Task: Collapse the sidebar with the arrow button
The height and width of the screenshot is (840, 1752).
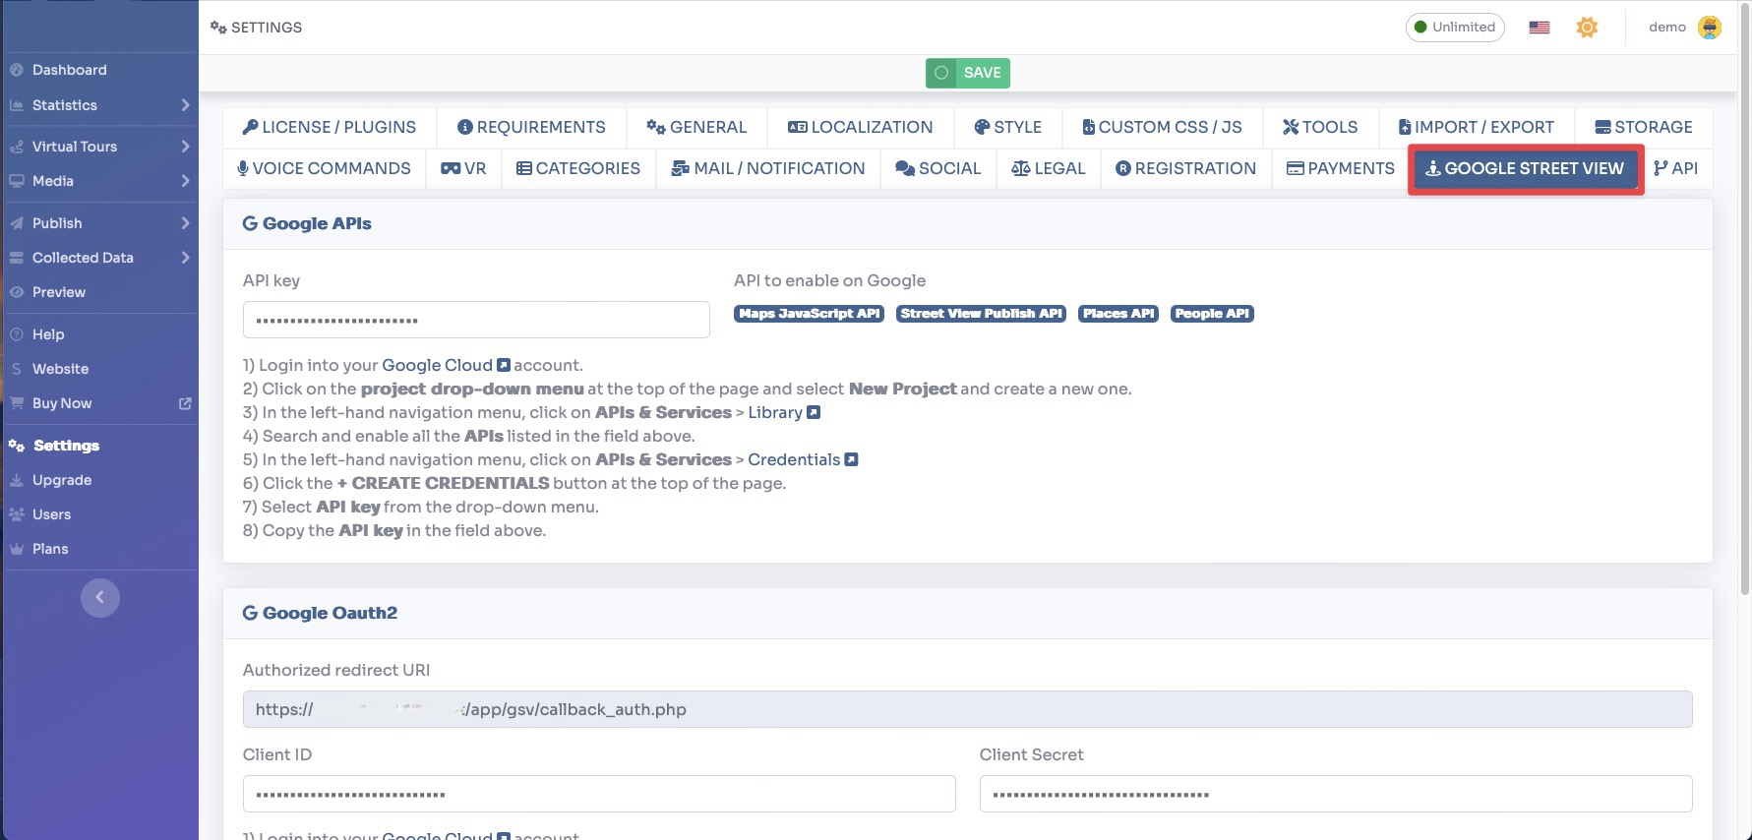Action: (x=99, y=597)
